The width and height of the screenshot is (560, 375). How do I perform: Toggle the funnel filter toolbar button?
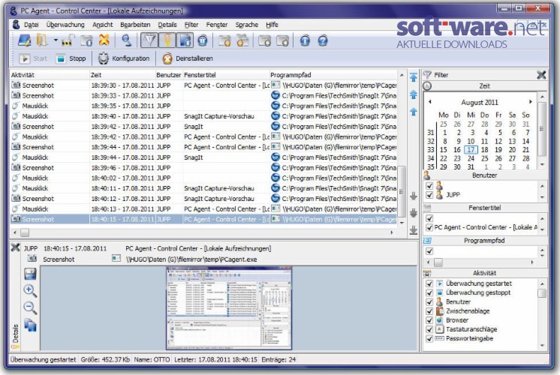(149, 40)
